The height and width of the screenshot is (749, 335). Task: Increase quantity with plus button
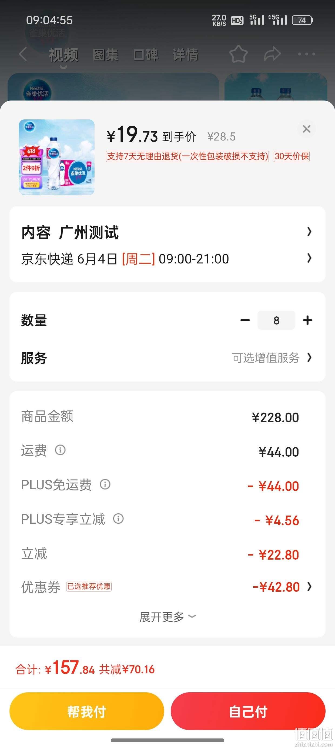click(x=307, y=320)
